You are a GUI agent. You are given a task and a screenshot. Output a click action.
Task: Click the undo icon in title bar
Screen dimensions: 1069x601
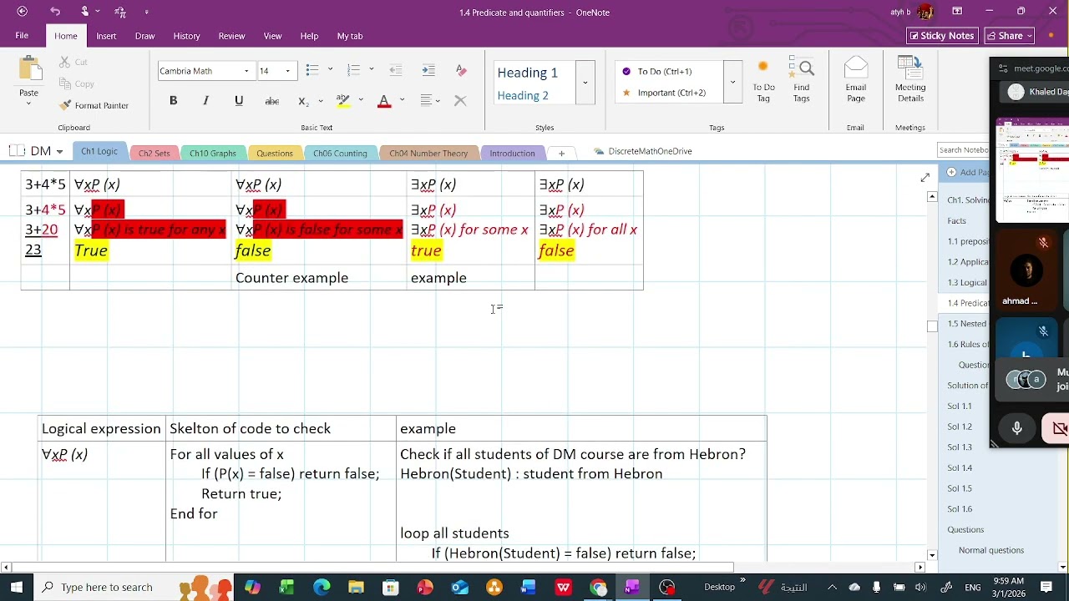[x=55, y=12]
